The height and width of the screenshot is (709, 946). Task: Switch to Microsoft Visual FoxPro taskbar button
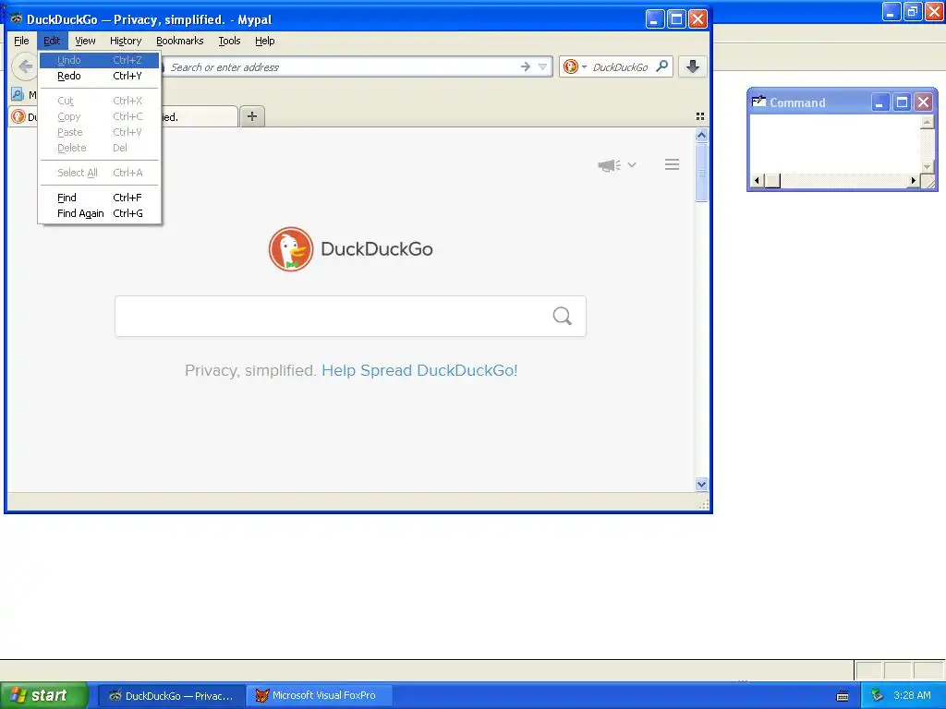pos(321,696)
